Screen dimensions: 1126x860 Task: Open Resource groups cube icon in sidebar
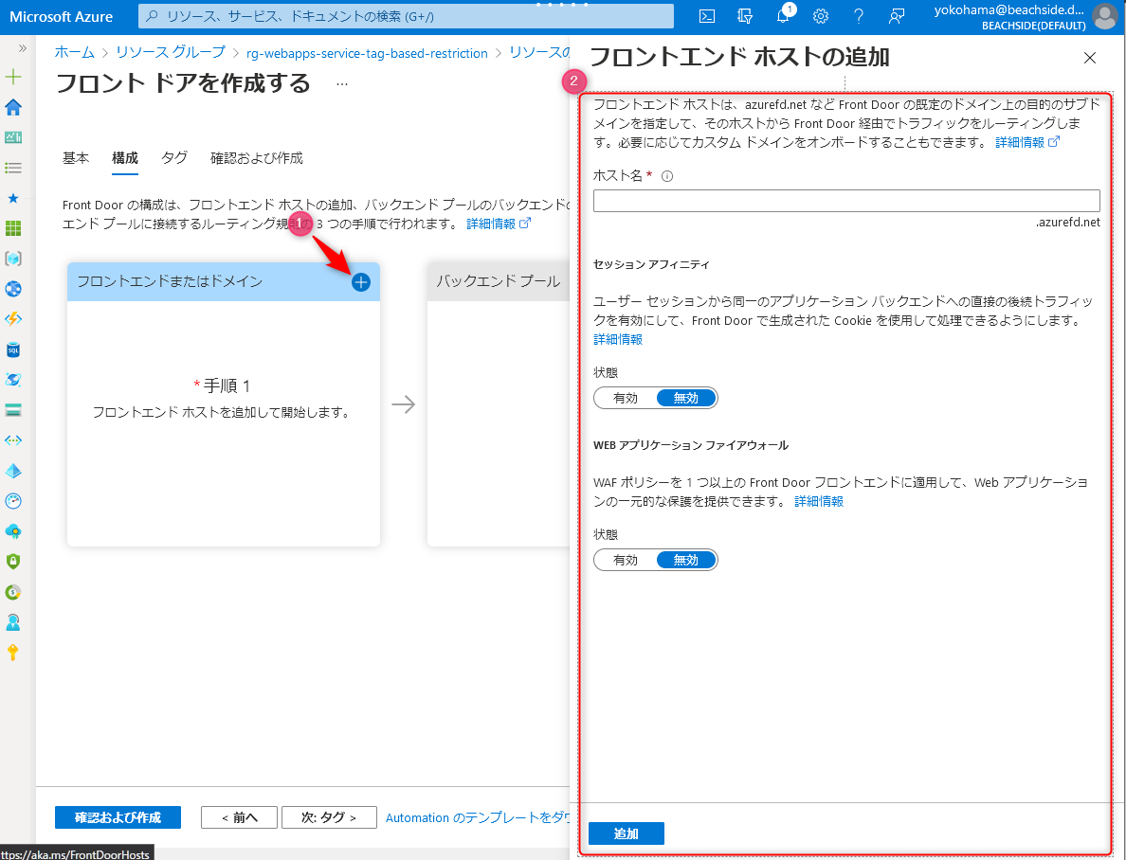coord(13,259)
